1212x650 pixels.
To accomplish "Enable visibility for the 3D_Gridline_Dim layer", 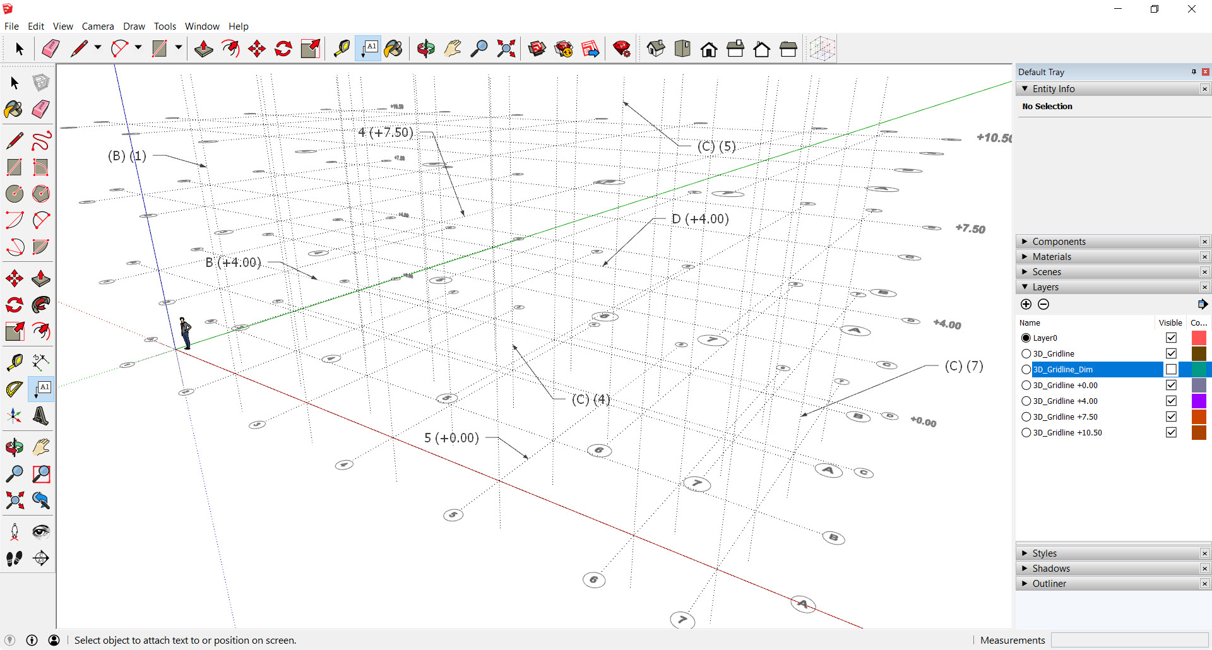I will click(x=1172, y=369).
